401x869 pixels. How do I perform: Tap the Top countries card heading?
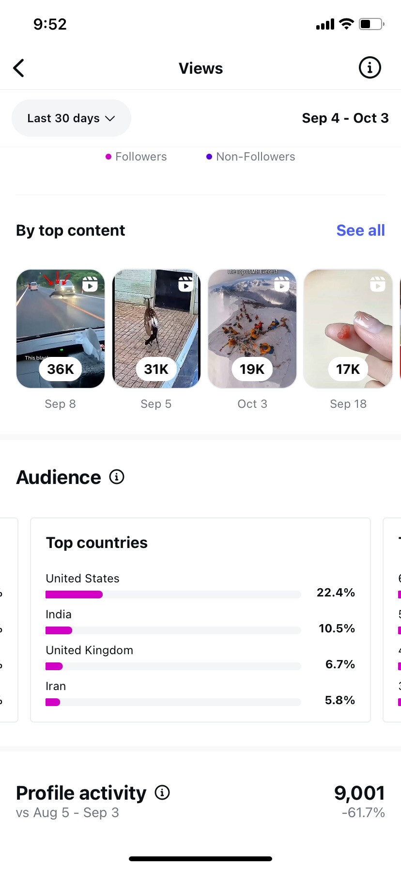[97, 543]
